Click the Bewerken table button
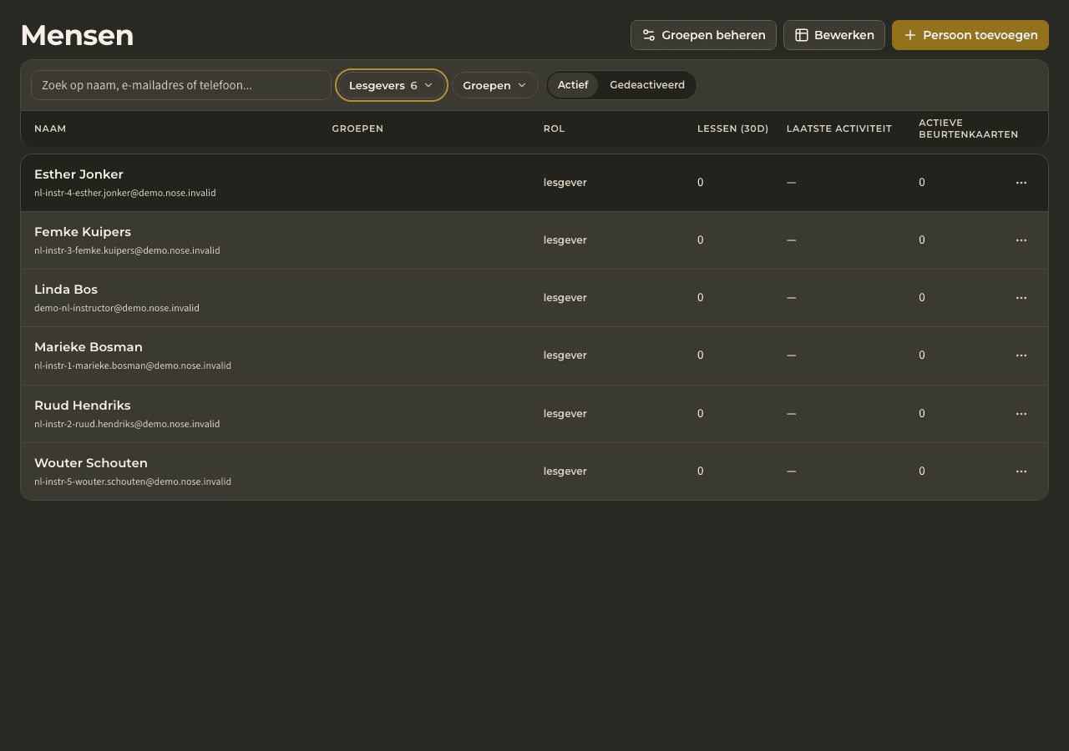 (x=833, y=35)
